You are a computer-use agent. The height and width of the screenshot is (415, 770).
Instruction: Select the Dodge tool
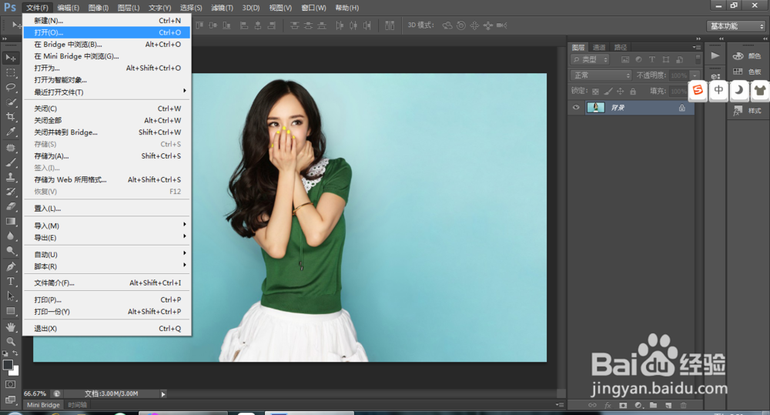coord(10,251)
